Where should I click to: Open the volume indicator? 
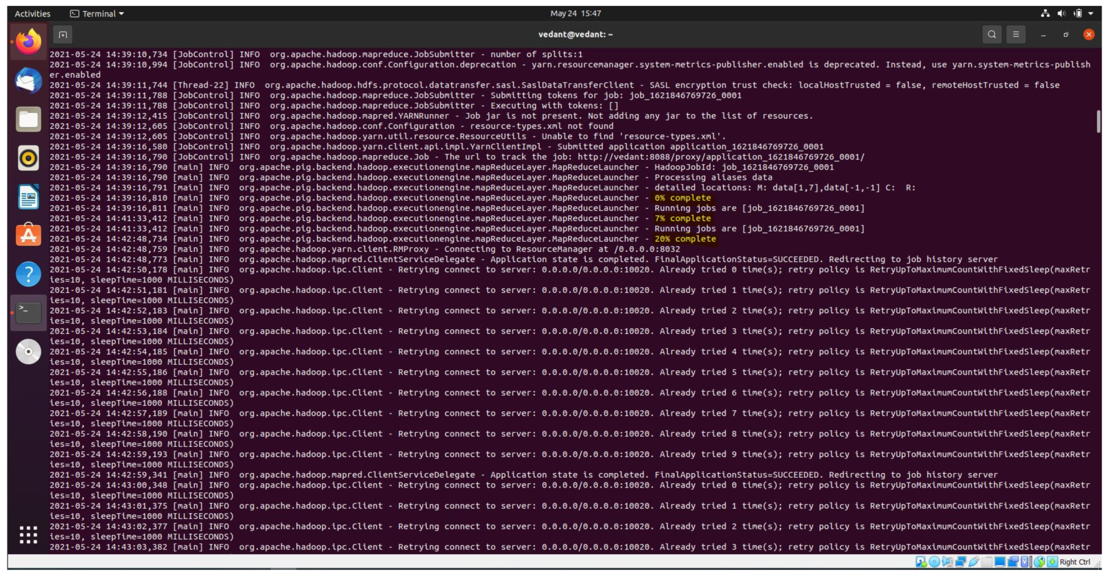1061,13
